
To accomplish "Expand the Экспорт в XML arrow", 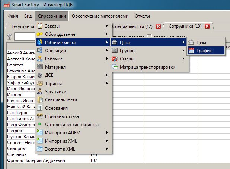I will click(x=107, y=149).
